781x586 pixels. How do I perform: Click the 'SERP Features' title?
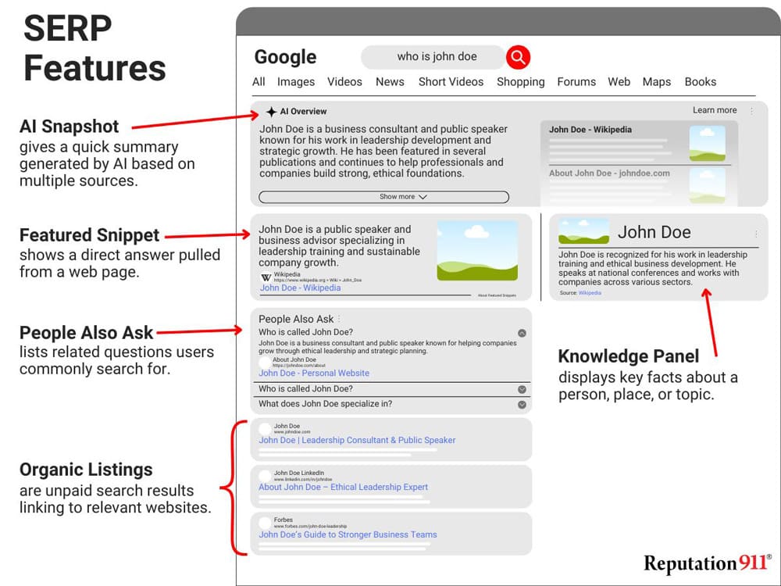click(95, 48)
